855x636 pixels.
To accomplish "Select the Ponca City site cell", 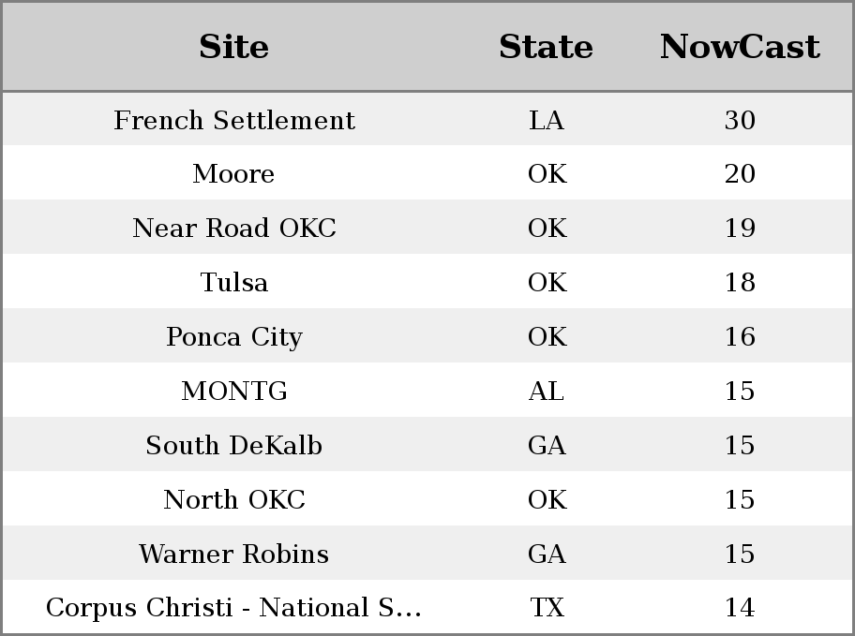I will 234,337.
